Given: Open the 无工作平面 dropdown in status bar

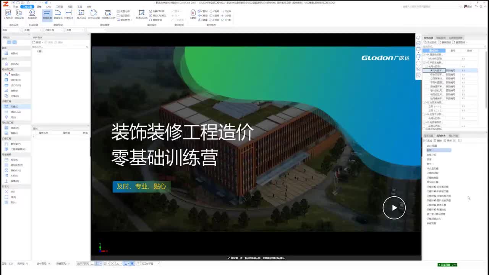Looking at the screenshot, I should [x=150, y=264].
